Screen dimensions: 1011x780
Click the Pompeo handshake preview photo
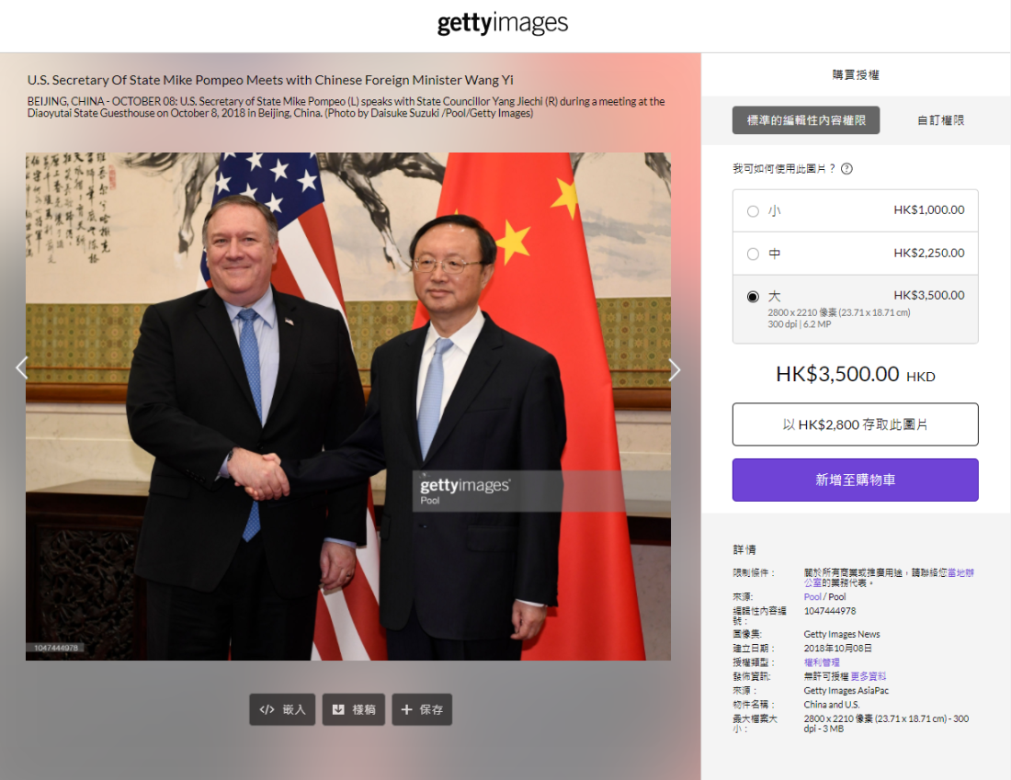click(x=348, y=406)
